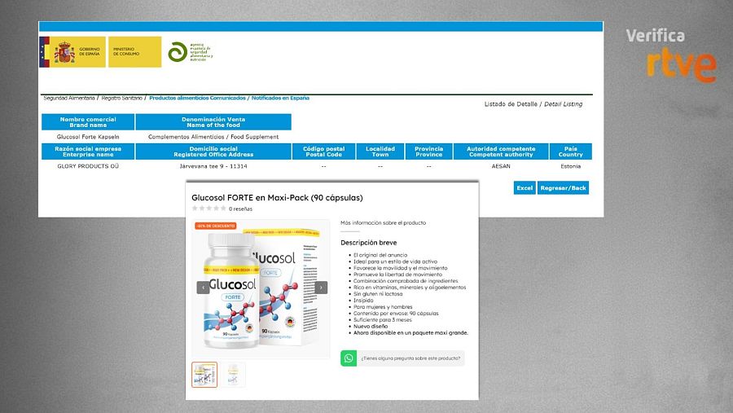Viewport: 733px width, 413px height.
Task: Click the Ministerio de Consumo logo
Action: pos(134,52)
